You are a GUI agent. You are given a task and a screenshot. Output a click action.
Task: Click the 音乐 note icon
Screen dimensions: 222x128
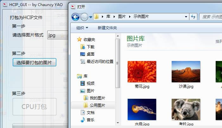83,120
